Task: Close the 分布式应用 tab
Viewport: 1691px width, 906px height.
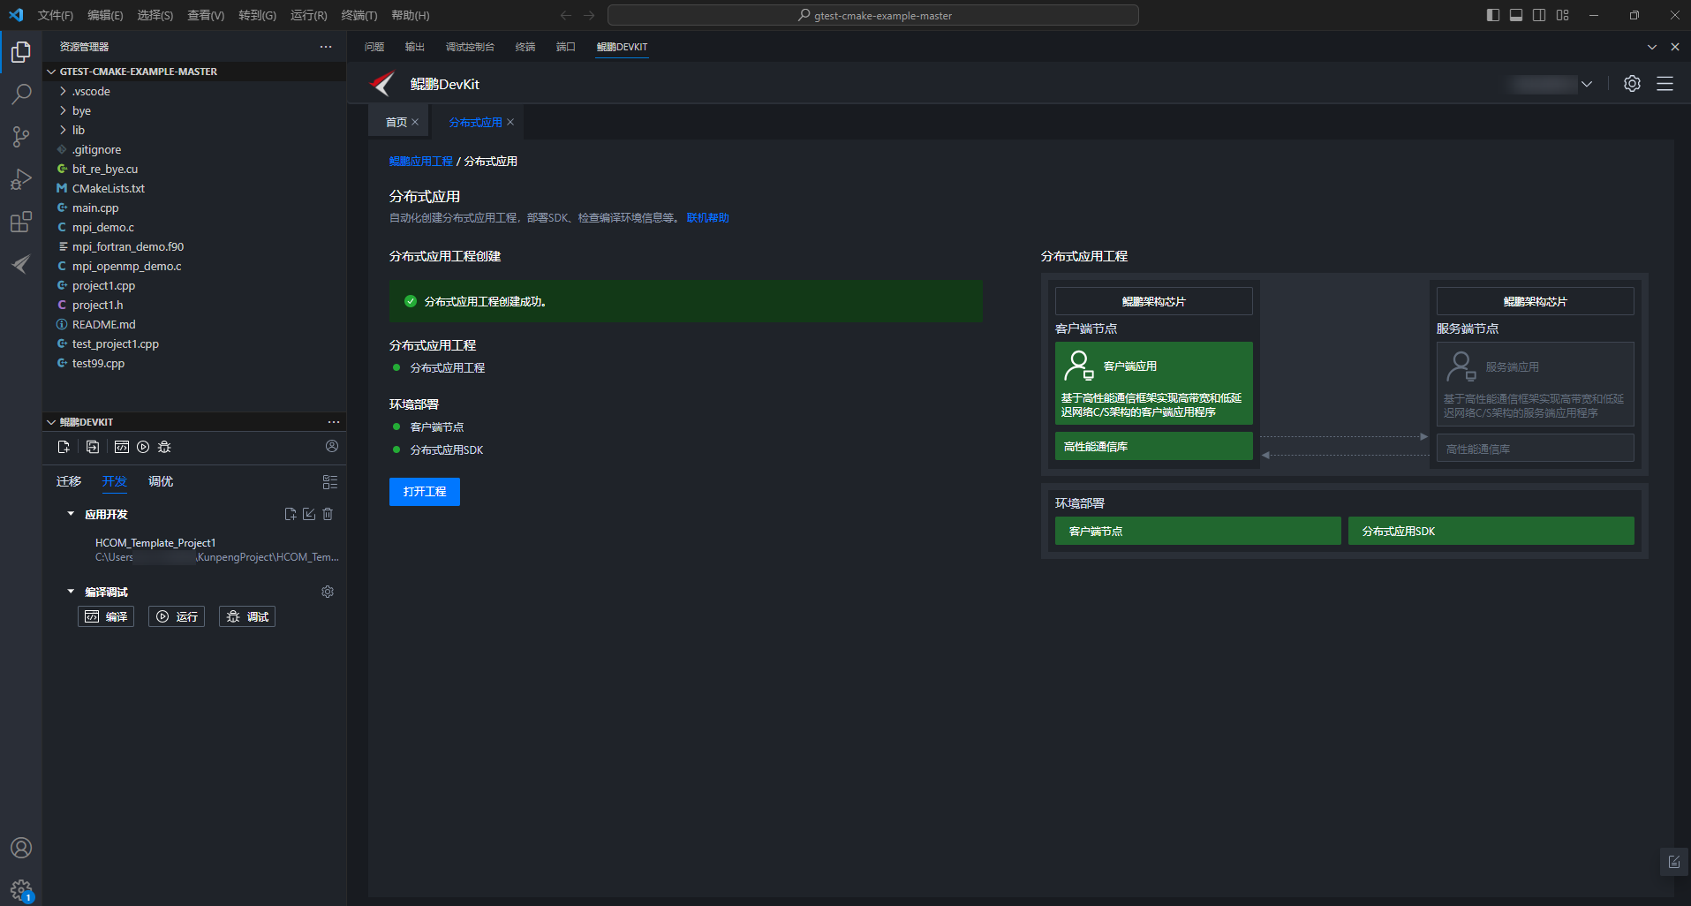Action: (x=510, y=122)
